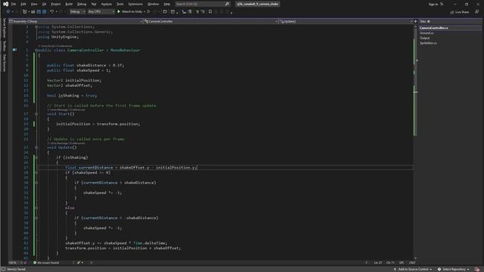
Task: Click the first indent toolbar icon
Action: coord(184,12)
